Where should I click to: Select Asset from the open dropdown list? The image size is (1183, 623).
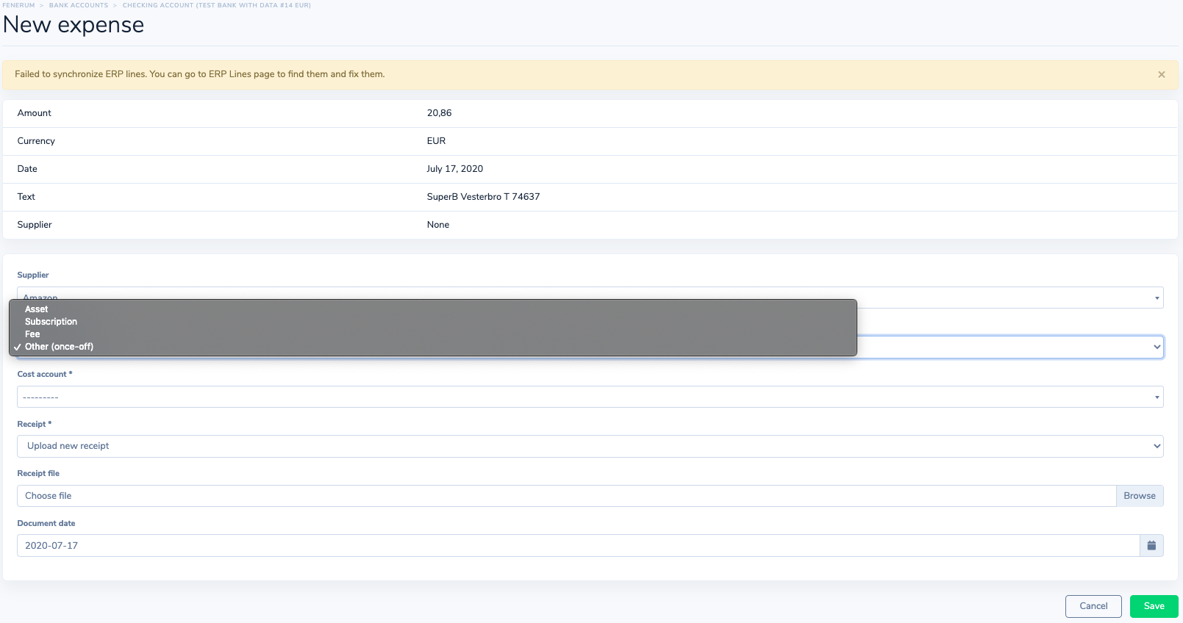click(x=36, y=309)
